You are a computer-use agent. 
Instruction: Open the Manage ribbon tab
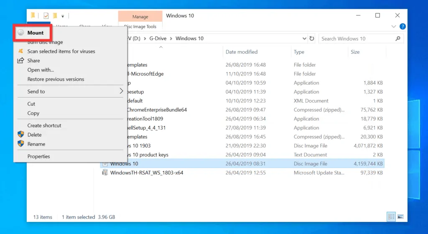point(140,16)
